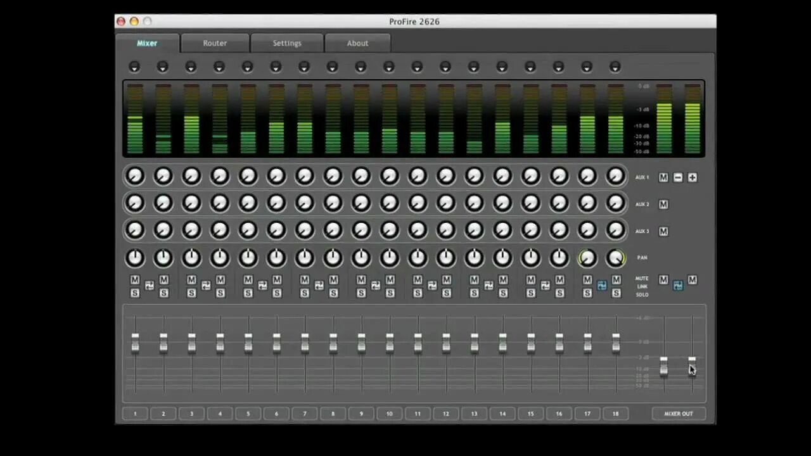The image size is (811, 456).
Task: Mute channel 1 with its M button
Action: [134, 279]
